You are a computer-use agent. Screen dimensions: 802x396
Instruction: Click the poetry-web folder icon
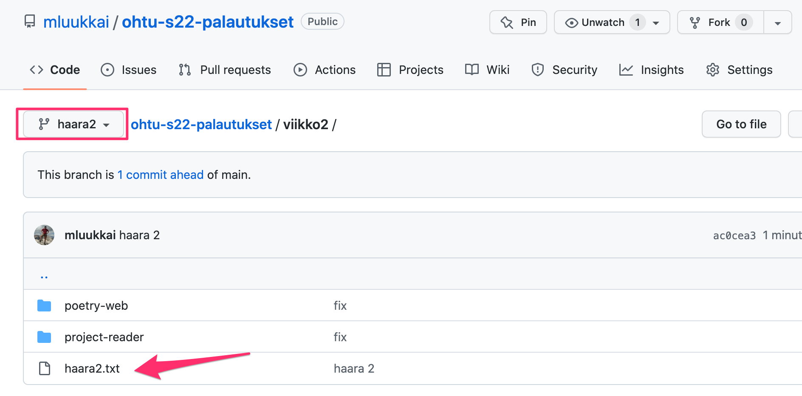click(x=44, y=305)
